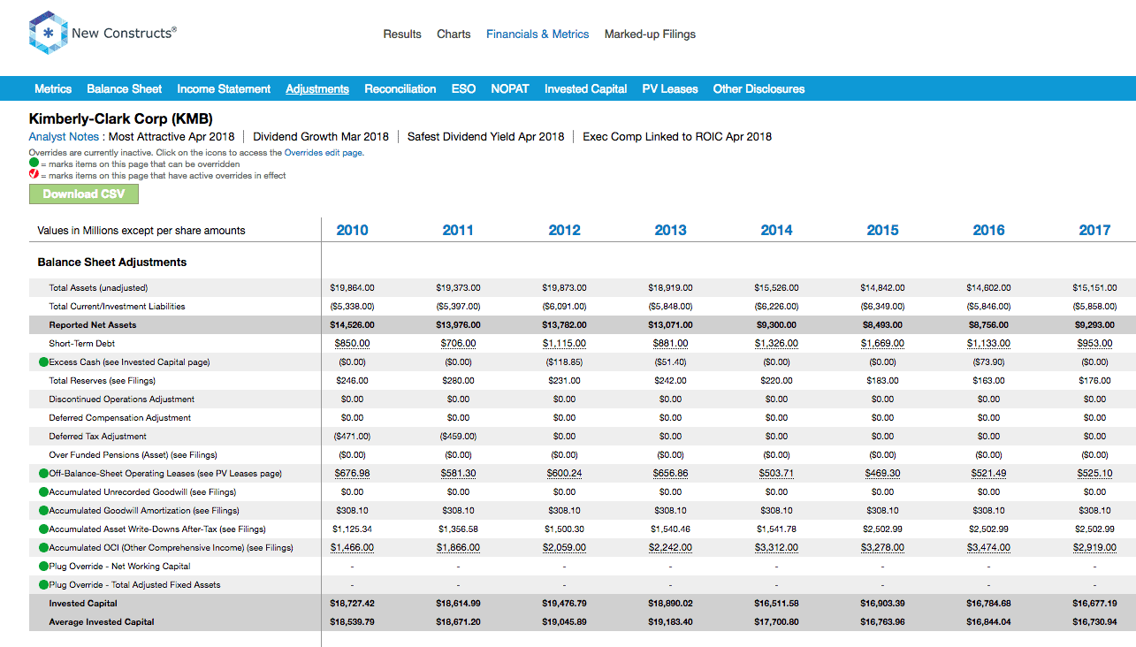Click the Download CSV button
The image size is (1136, 647).
click(84, 194)
